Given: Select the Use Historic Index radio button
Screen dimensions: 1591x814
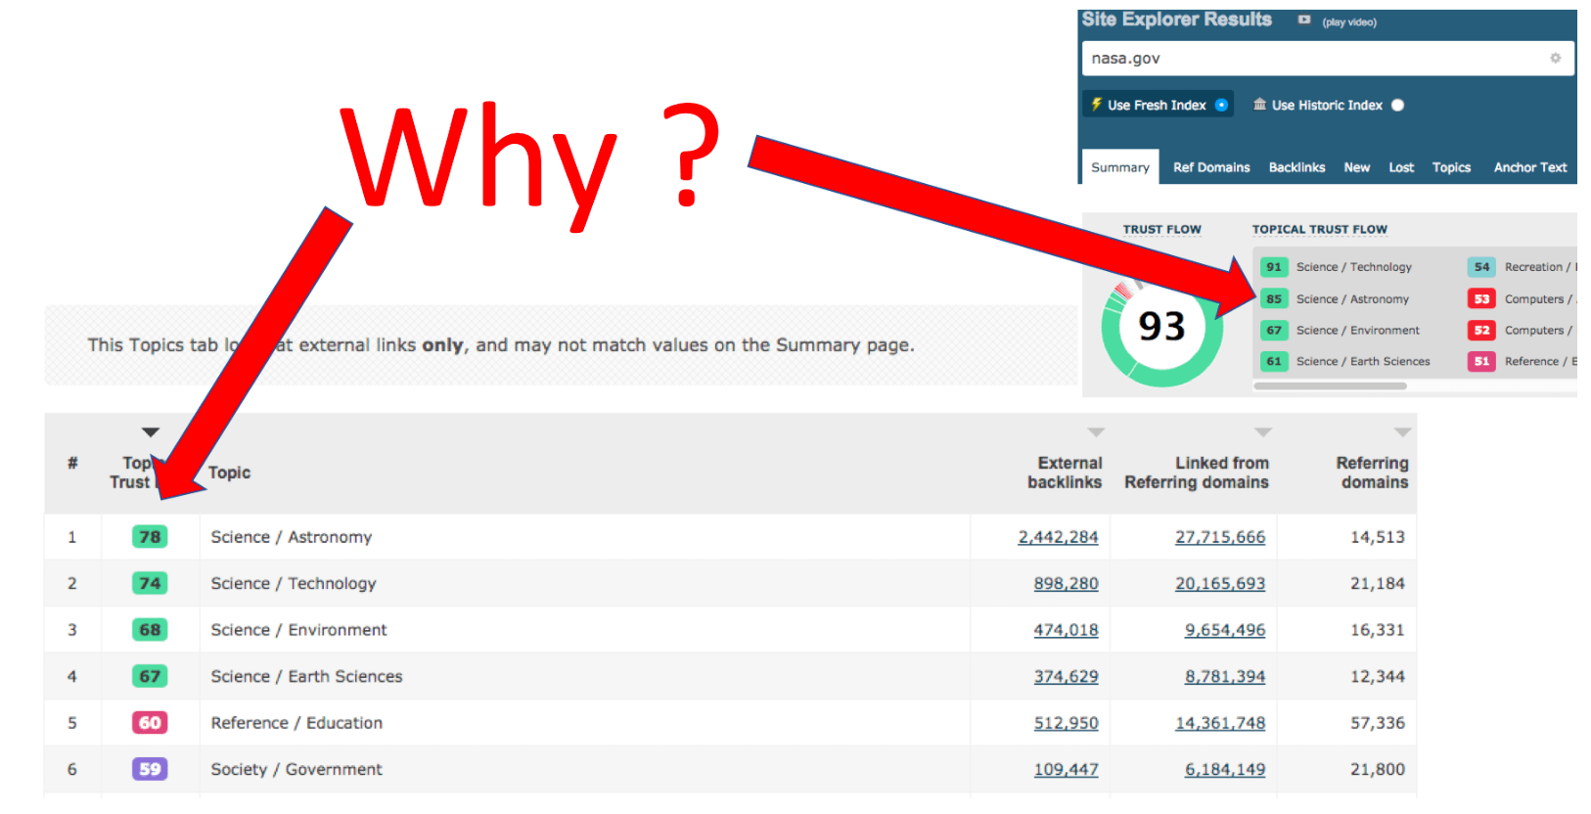Looking at the screenshot, I should click(1397, 106).
